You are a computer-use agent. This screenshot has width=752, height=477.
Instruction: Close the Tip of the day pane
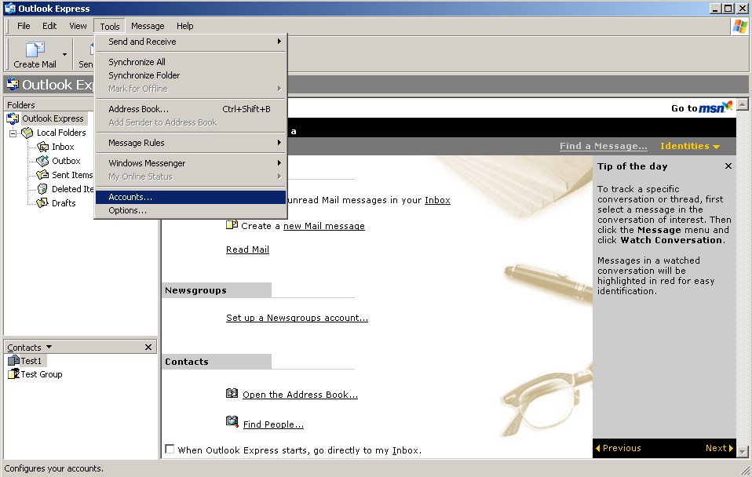click(x=728, y=166)
